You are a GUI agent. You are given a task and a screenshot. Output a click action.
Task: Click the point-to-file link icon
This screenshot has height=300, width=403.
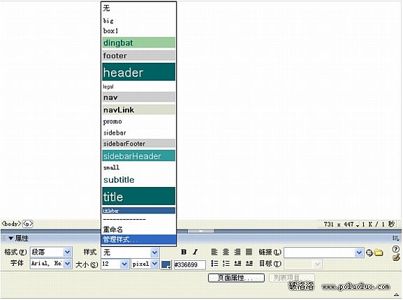[369, 253]
